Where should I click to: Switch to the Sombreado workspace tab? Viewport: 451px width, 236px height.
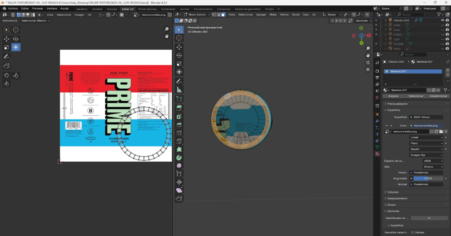(168, 9)
